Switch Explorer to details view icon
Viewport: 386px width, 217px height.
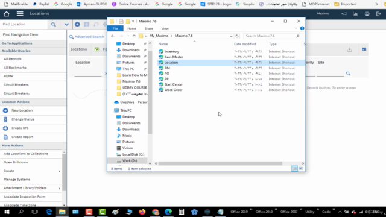click(x=294, y=169)
